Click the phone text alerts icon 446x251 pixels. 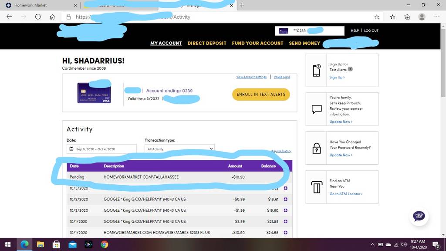tap(316, 70)
